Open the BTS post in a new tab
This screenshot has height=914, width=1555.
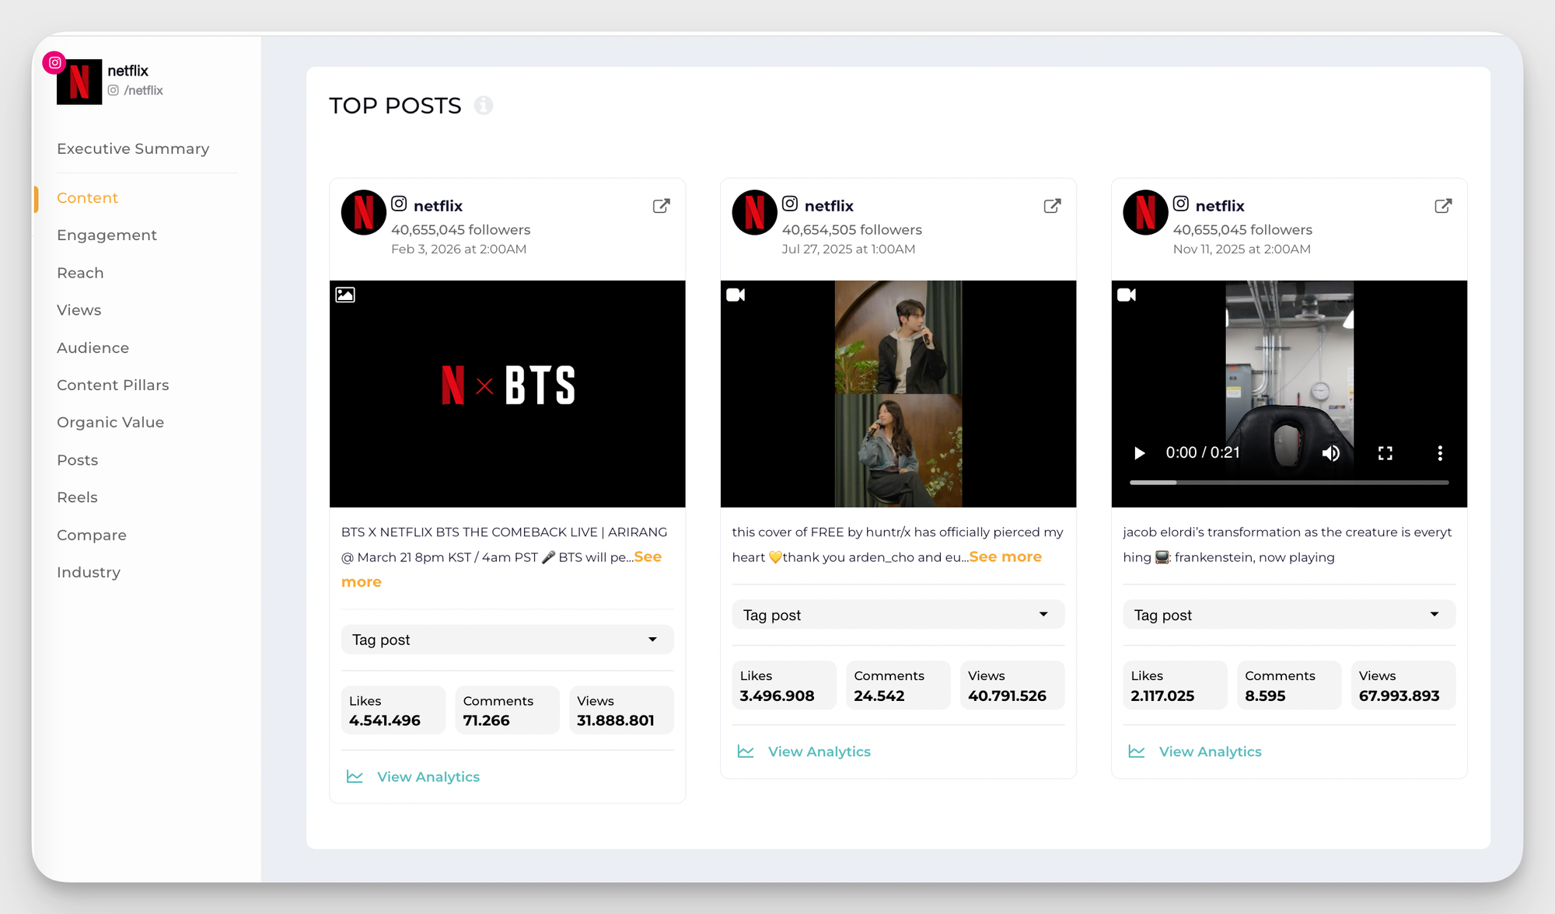coord(661,205)
